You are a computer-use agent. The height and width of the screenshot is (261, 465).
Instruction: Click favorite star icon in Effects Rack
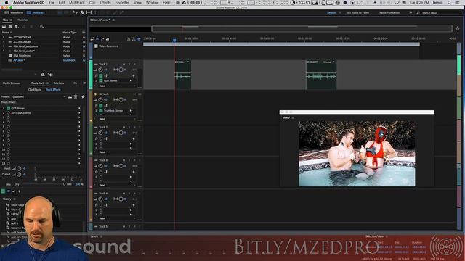83,96
